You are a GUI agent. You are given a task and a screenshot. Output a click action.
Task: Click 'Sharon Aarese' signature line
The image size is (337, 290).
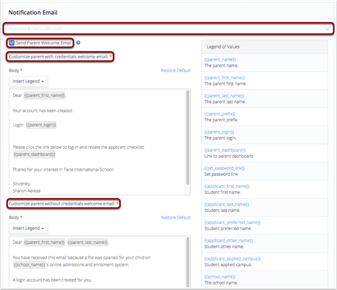tap(26, 191)
